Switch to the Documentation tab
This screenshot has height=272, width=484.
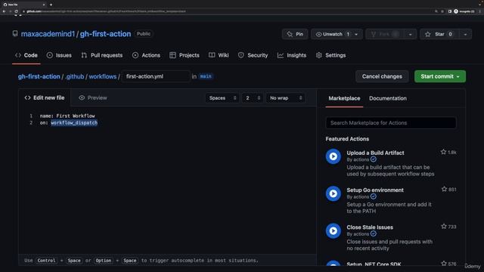tap(388, 98)
